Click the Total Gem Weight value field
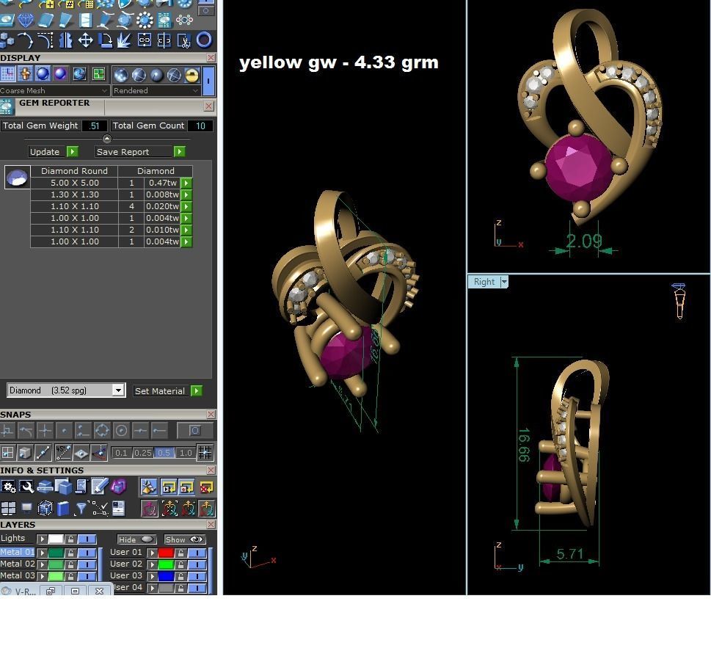Viewport: 711px width, 662px height. click(95, 126)
